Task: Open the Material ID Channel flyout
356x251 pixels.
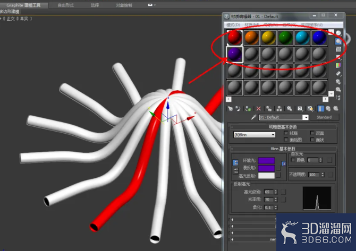Action: tap(300, 109)
